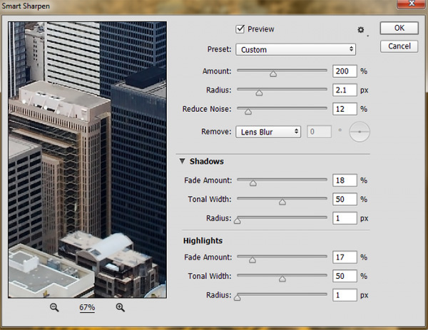428x330 pixels.
Task: Click the Cancel button
Action: (x=399, y=46)
